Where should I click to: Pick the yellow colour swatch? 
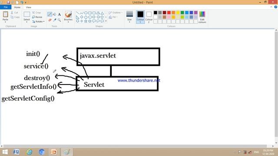(178, 13)
